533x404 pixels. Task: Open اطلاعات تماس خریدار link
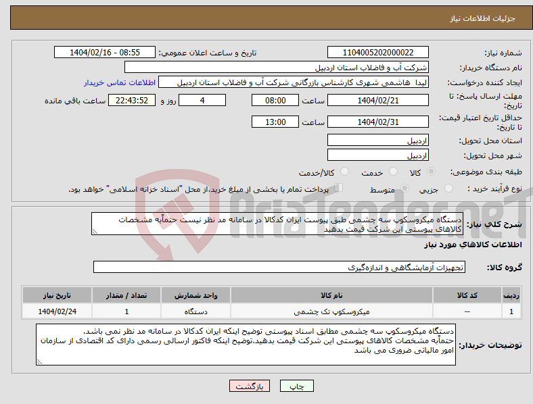pos(120,82)
